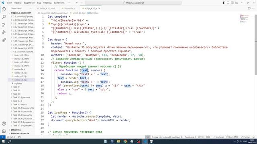Switch to the mustache.js tab

pos(69,8)
